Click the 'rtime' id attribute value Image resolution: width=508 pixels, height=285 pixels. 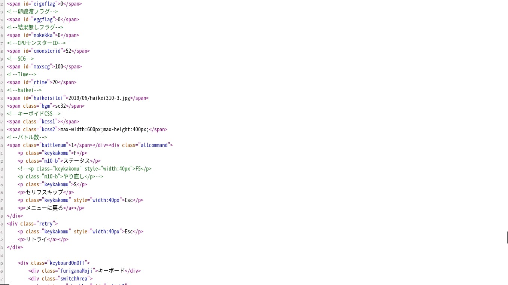[40, 82]
